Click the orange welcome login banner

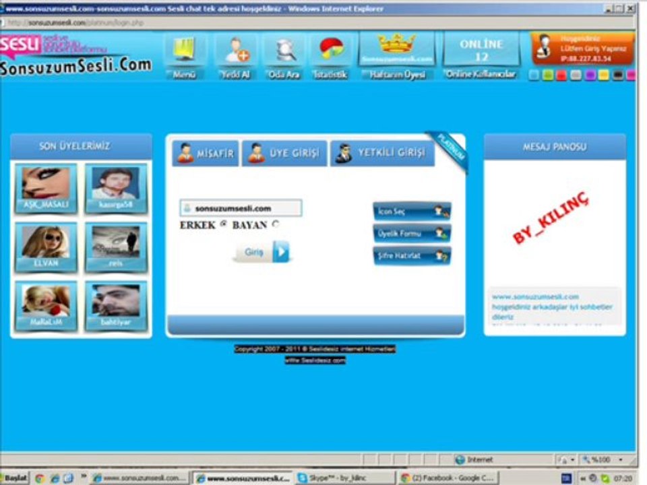pyautogui.click(x=582, y=49)
